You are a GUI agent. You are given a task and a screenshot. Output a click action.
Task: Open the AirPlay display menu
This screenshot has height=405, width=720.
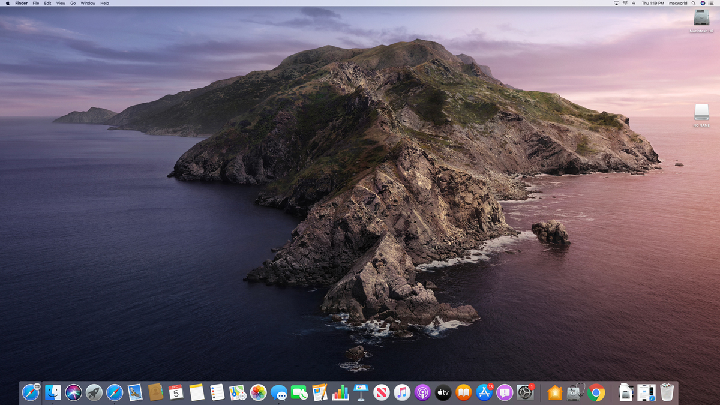616,3
